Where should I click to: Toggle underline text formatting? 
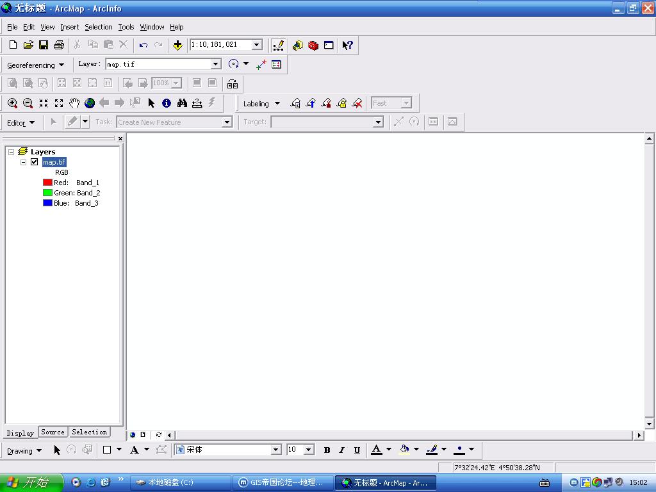[357, 450]
